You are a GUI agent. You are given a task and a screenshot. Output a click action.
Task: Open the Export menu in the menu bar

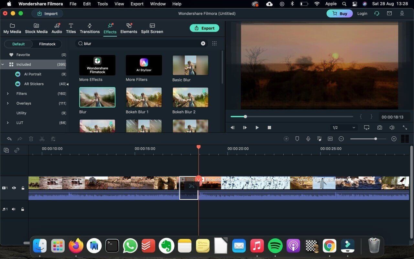[137, 4]
